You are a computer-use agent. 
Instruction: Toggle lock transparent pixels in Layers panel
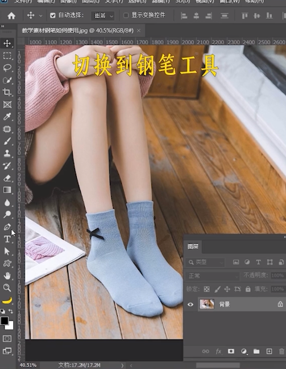206,289
